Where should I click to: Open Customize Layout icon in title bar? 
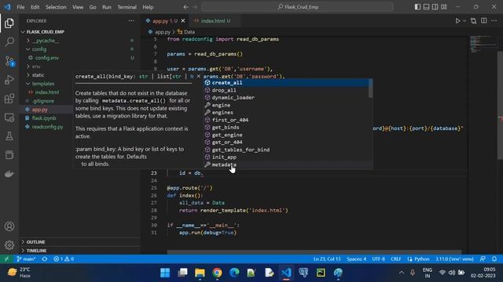pyautogui.click(x=444, y=7)
